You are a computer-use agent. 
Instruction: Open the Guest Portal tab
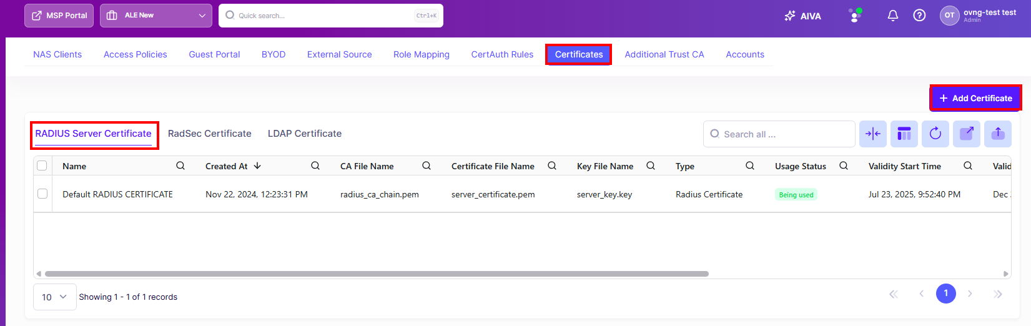click(x=214, y=54)
